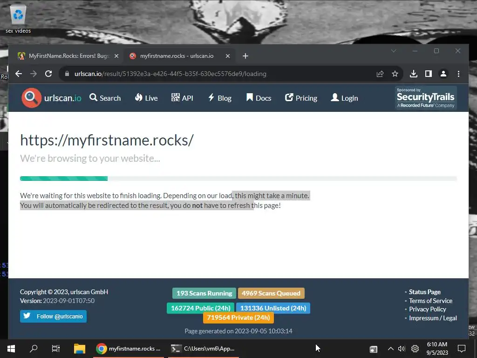Open the Live scans page
This screenshot has height=358, width=477.
(146, 98)
